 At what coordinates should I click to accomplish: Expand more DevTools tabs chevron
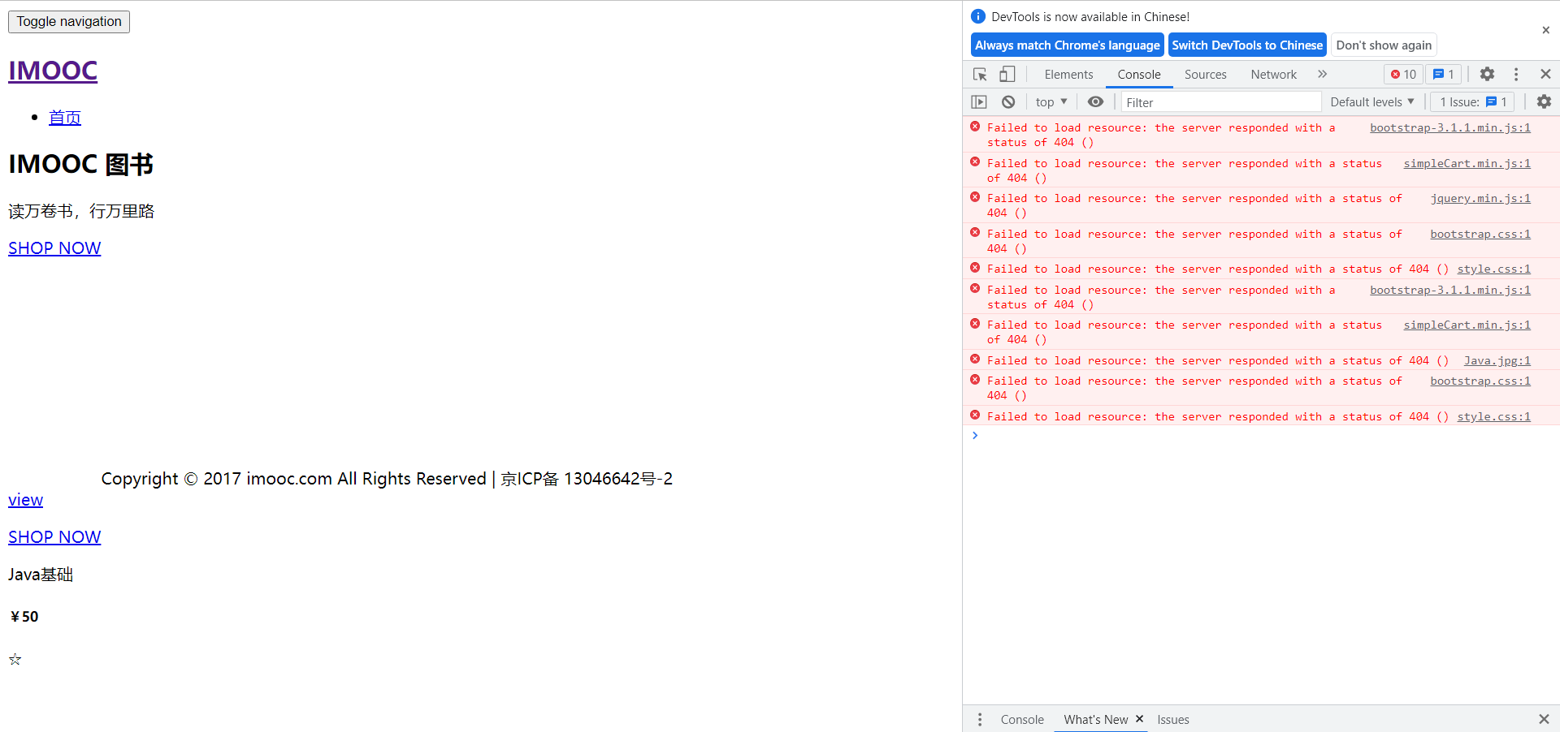pyautogui.click(x=1322, y=74)
